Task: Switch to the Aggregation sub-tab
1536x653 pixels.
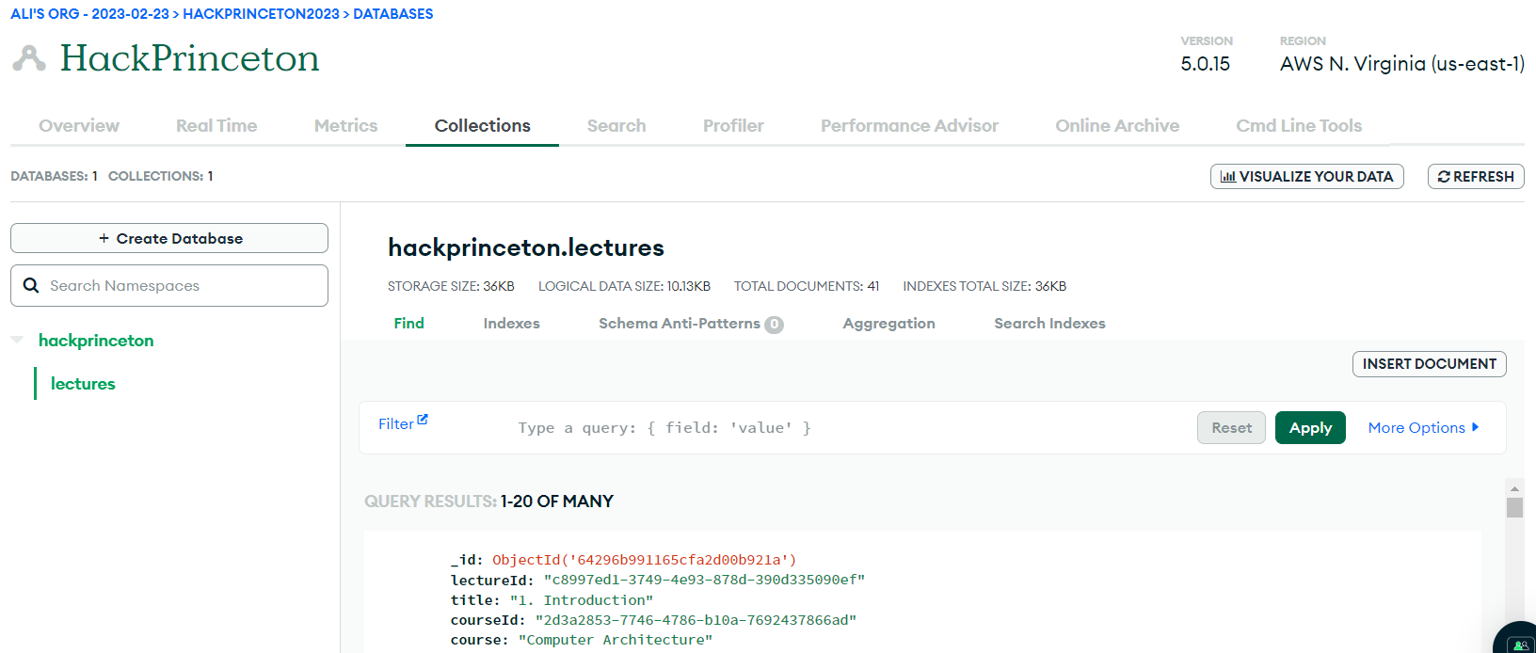Action: [888, 323]
